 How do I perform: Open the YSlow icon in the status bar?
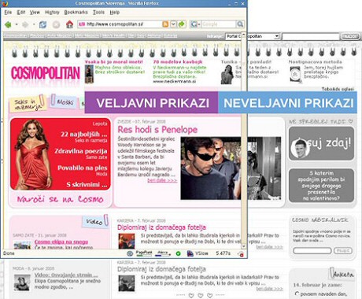(190, 253)
